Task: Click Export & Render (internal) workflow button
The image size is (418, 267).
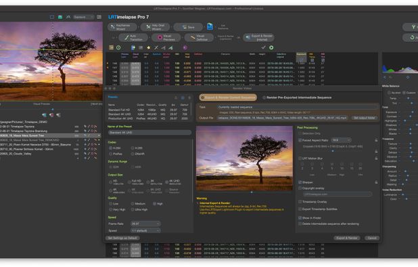Action: tap(259, 37)
